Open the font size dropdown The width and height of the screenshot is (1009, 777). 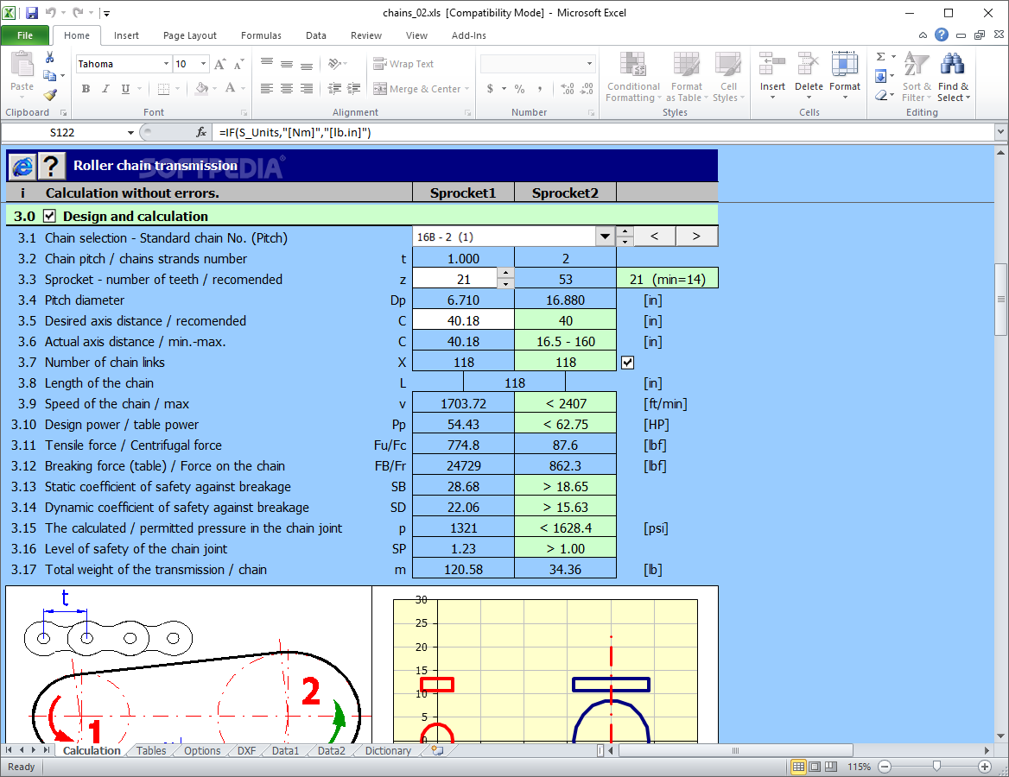pyautogui.click(x=203, y=64)
